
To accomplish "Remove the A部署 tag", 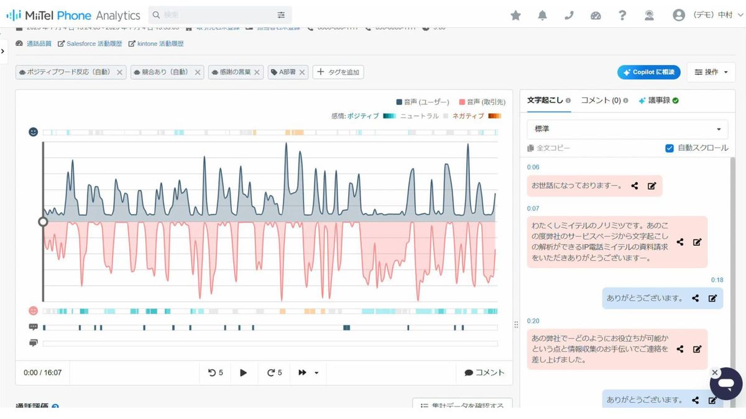I will click(302, 72).
